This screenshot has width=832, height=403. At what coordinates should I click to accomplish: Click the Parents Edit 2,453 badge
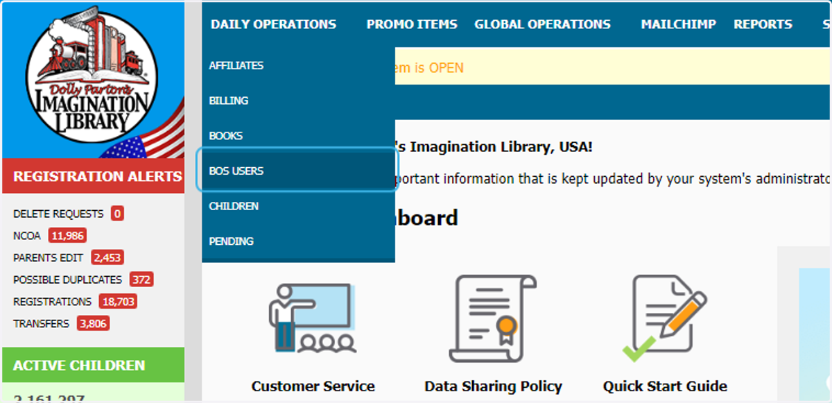pos(107,258)
